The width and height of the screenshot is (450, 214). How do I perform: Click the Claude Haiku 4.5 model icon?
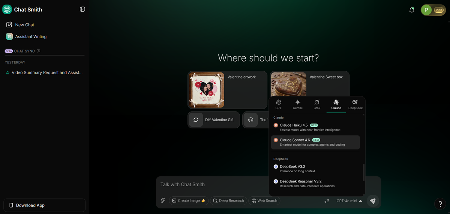[x=276, y=125]
